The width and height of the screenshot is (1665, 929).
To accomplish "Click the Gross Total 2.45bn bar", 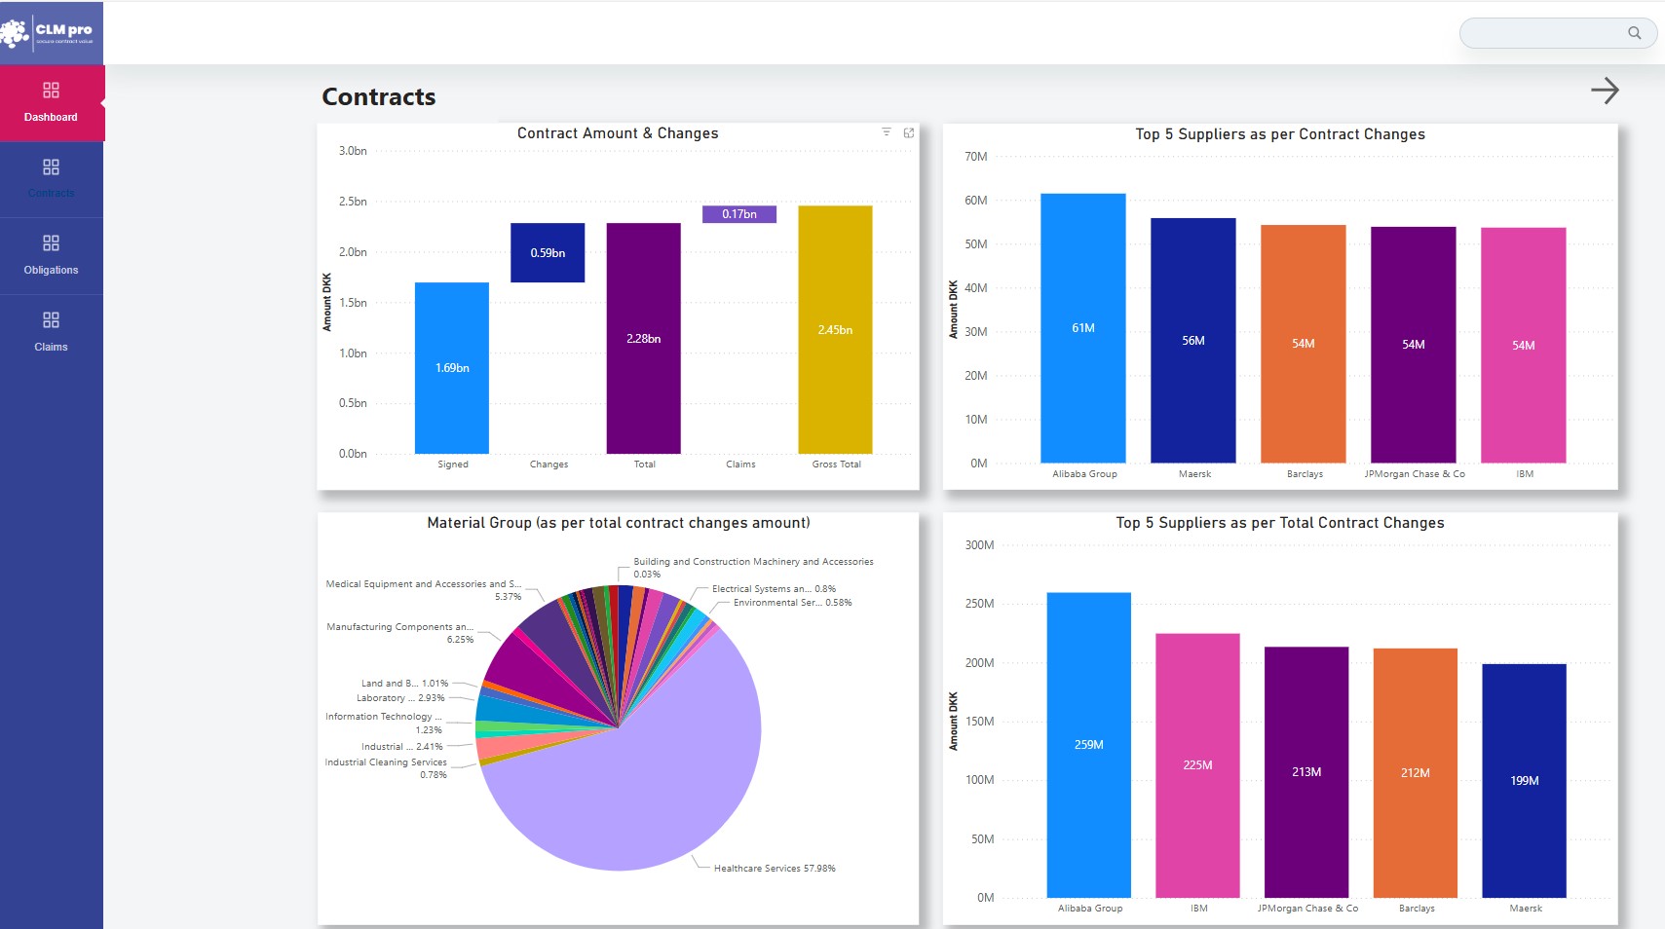I will coord(835,329).
